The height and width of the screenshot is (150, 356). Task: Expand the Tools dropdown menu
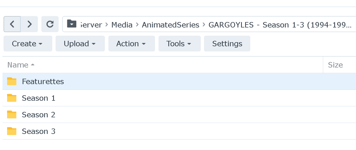click(x=179, y=44)
